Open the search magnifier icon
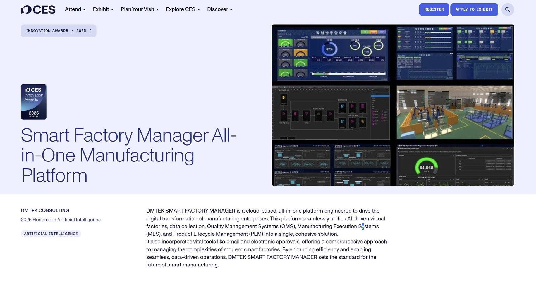Screen dimensions: 536x281 [x=508, y=9]
